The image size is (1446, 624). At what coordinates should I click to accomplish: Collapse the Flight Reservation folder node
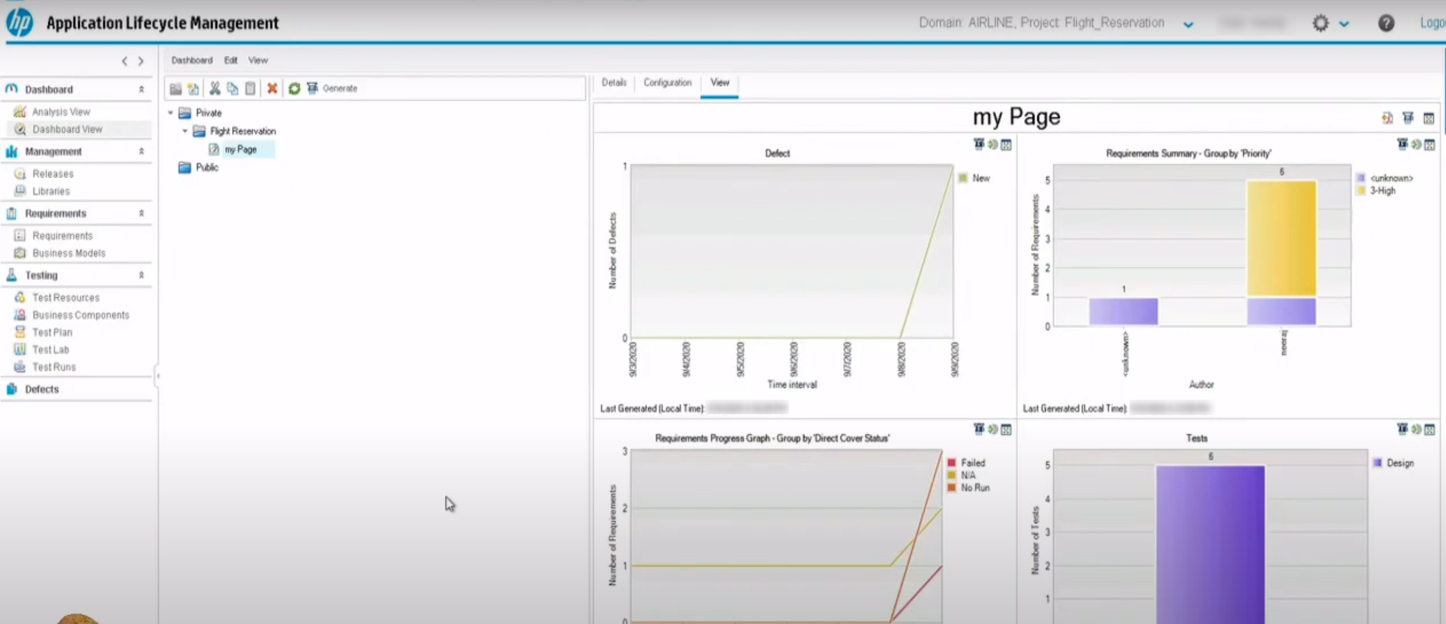185,131
